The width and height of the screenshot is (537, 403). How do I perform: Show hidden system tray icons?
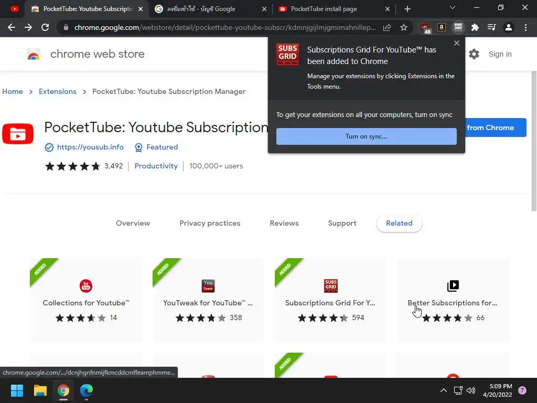[444, 390]
